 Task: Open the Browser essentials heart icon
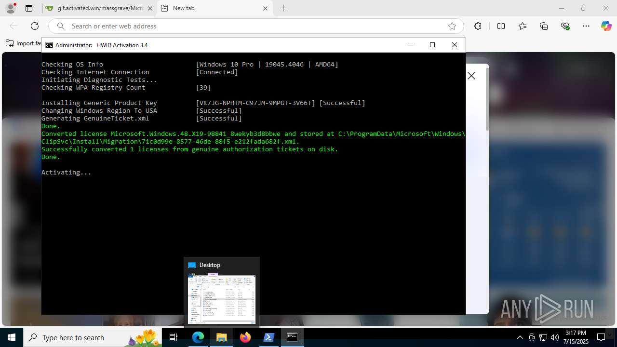pos(565,26)
